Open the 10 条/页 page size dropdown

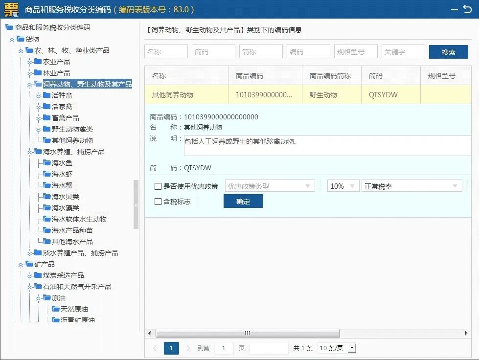(x=337, y=348)
